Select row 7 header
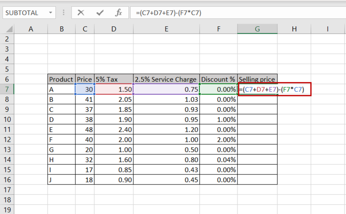 (x=7, y=89)
